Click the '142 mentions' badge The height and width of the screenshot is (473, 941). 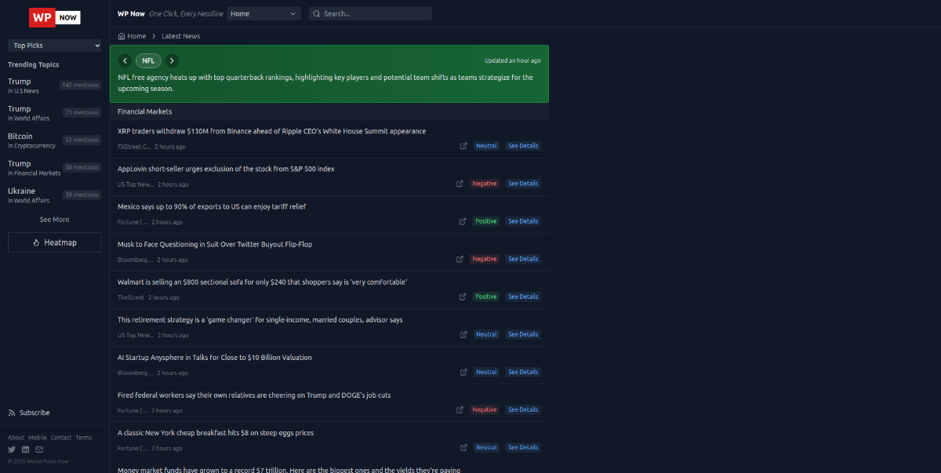point(80,85)
